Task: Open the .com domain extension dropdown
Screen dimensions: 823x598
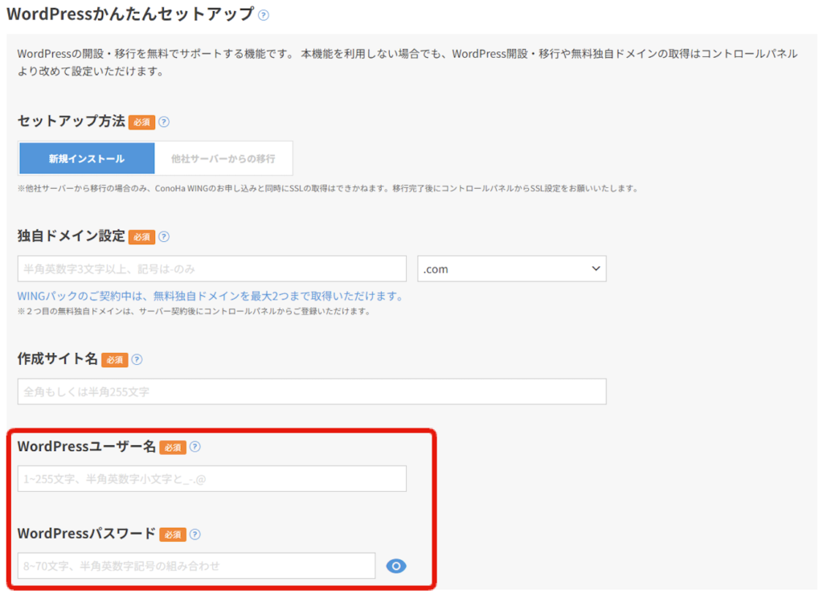Action: coord(511,269)
